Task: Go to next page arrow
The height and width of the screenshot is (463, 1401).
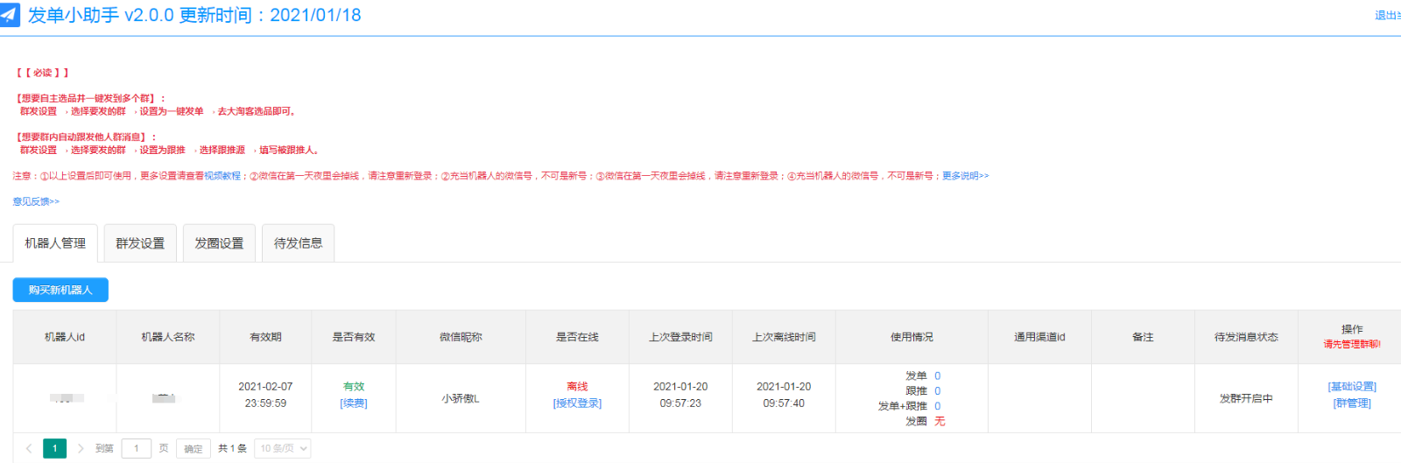Action: click(81, 448)
